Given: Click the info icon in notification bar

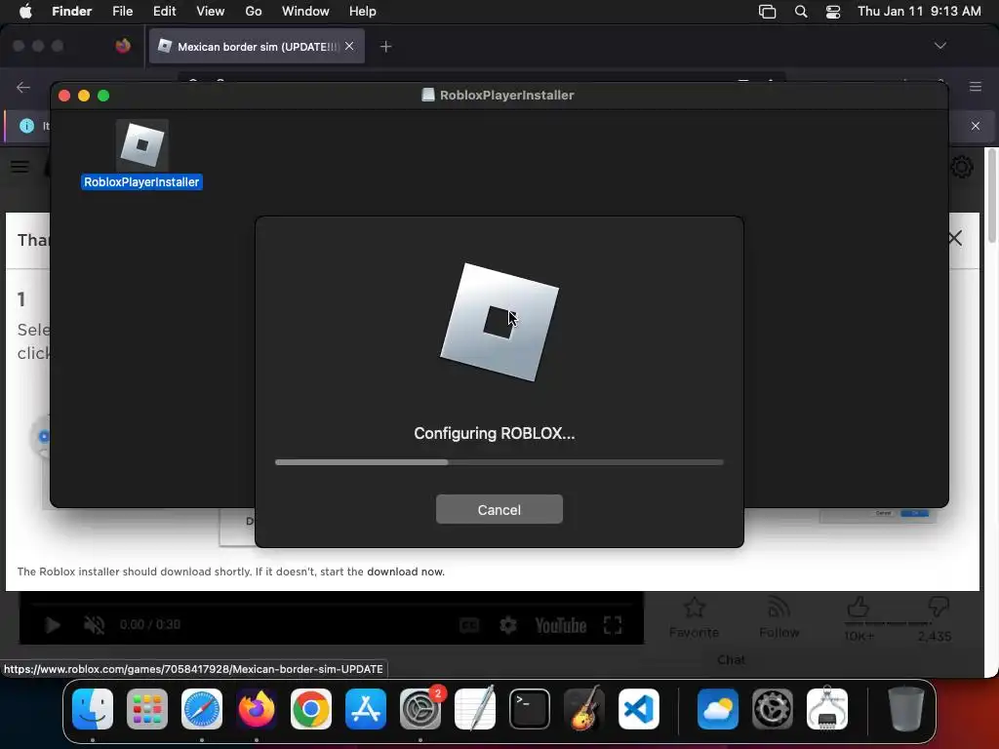Looking at the screenshot, I should 26,126.
